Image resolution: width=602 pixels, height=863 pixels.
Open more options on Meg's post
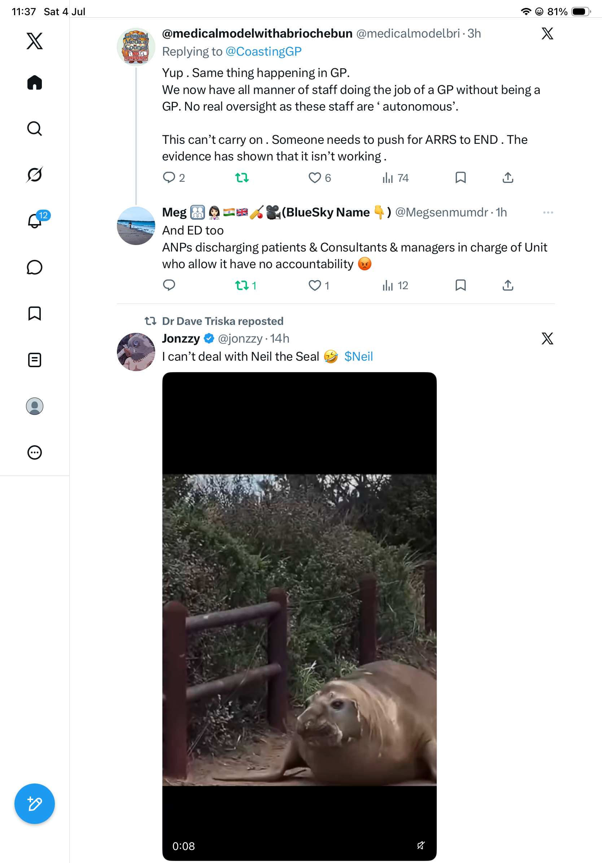[x=548, y=213]
